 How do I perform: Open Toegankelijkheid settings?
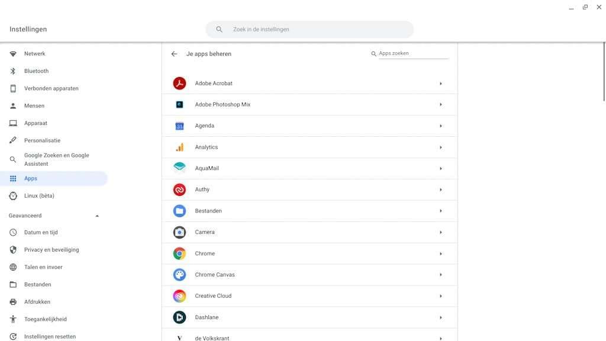(45, 319)
